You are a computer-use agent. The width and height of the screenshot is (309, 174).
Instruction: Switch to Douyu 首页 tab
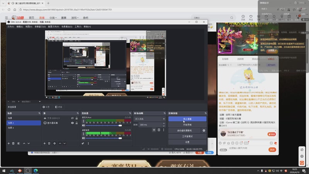click(32, 18)
